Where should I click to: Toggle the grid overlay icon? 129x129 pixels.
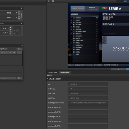[53, 1]
